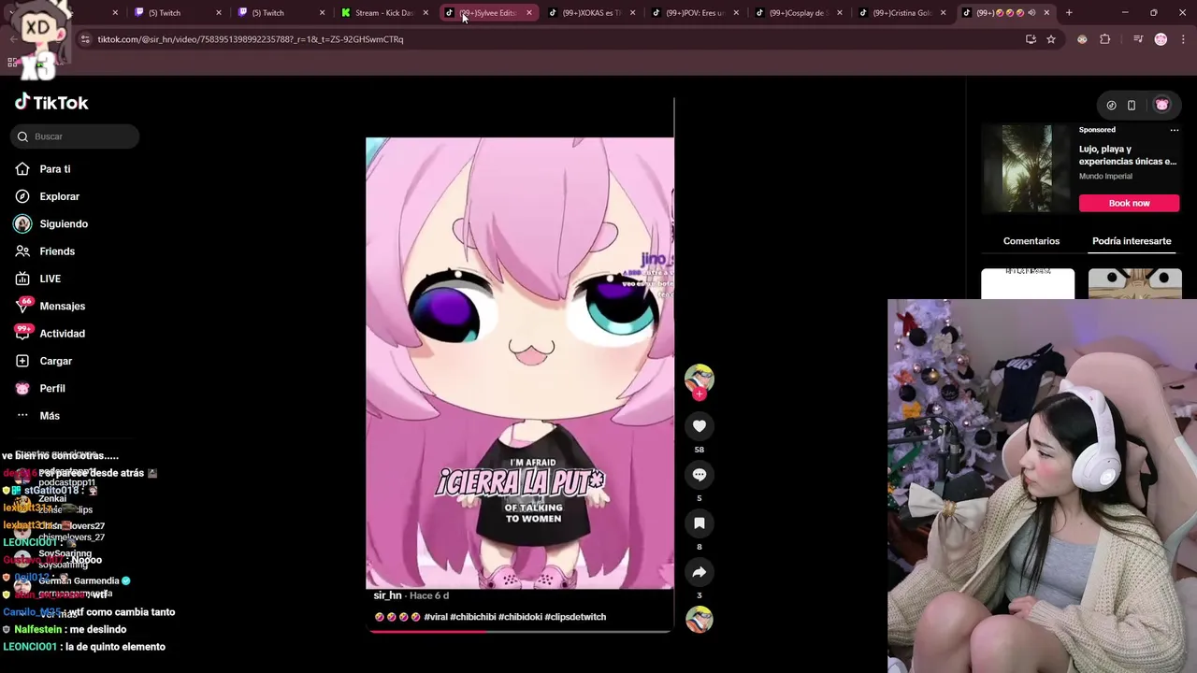Image resolution: width=1197 pixels, height=673 pixels.
Task: Open first suggested video thumbnail
Action: (1028, 284)
